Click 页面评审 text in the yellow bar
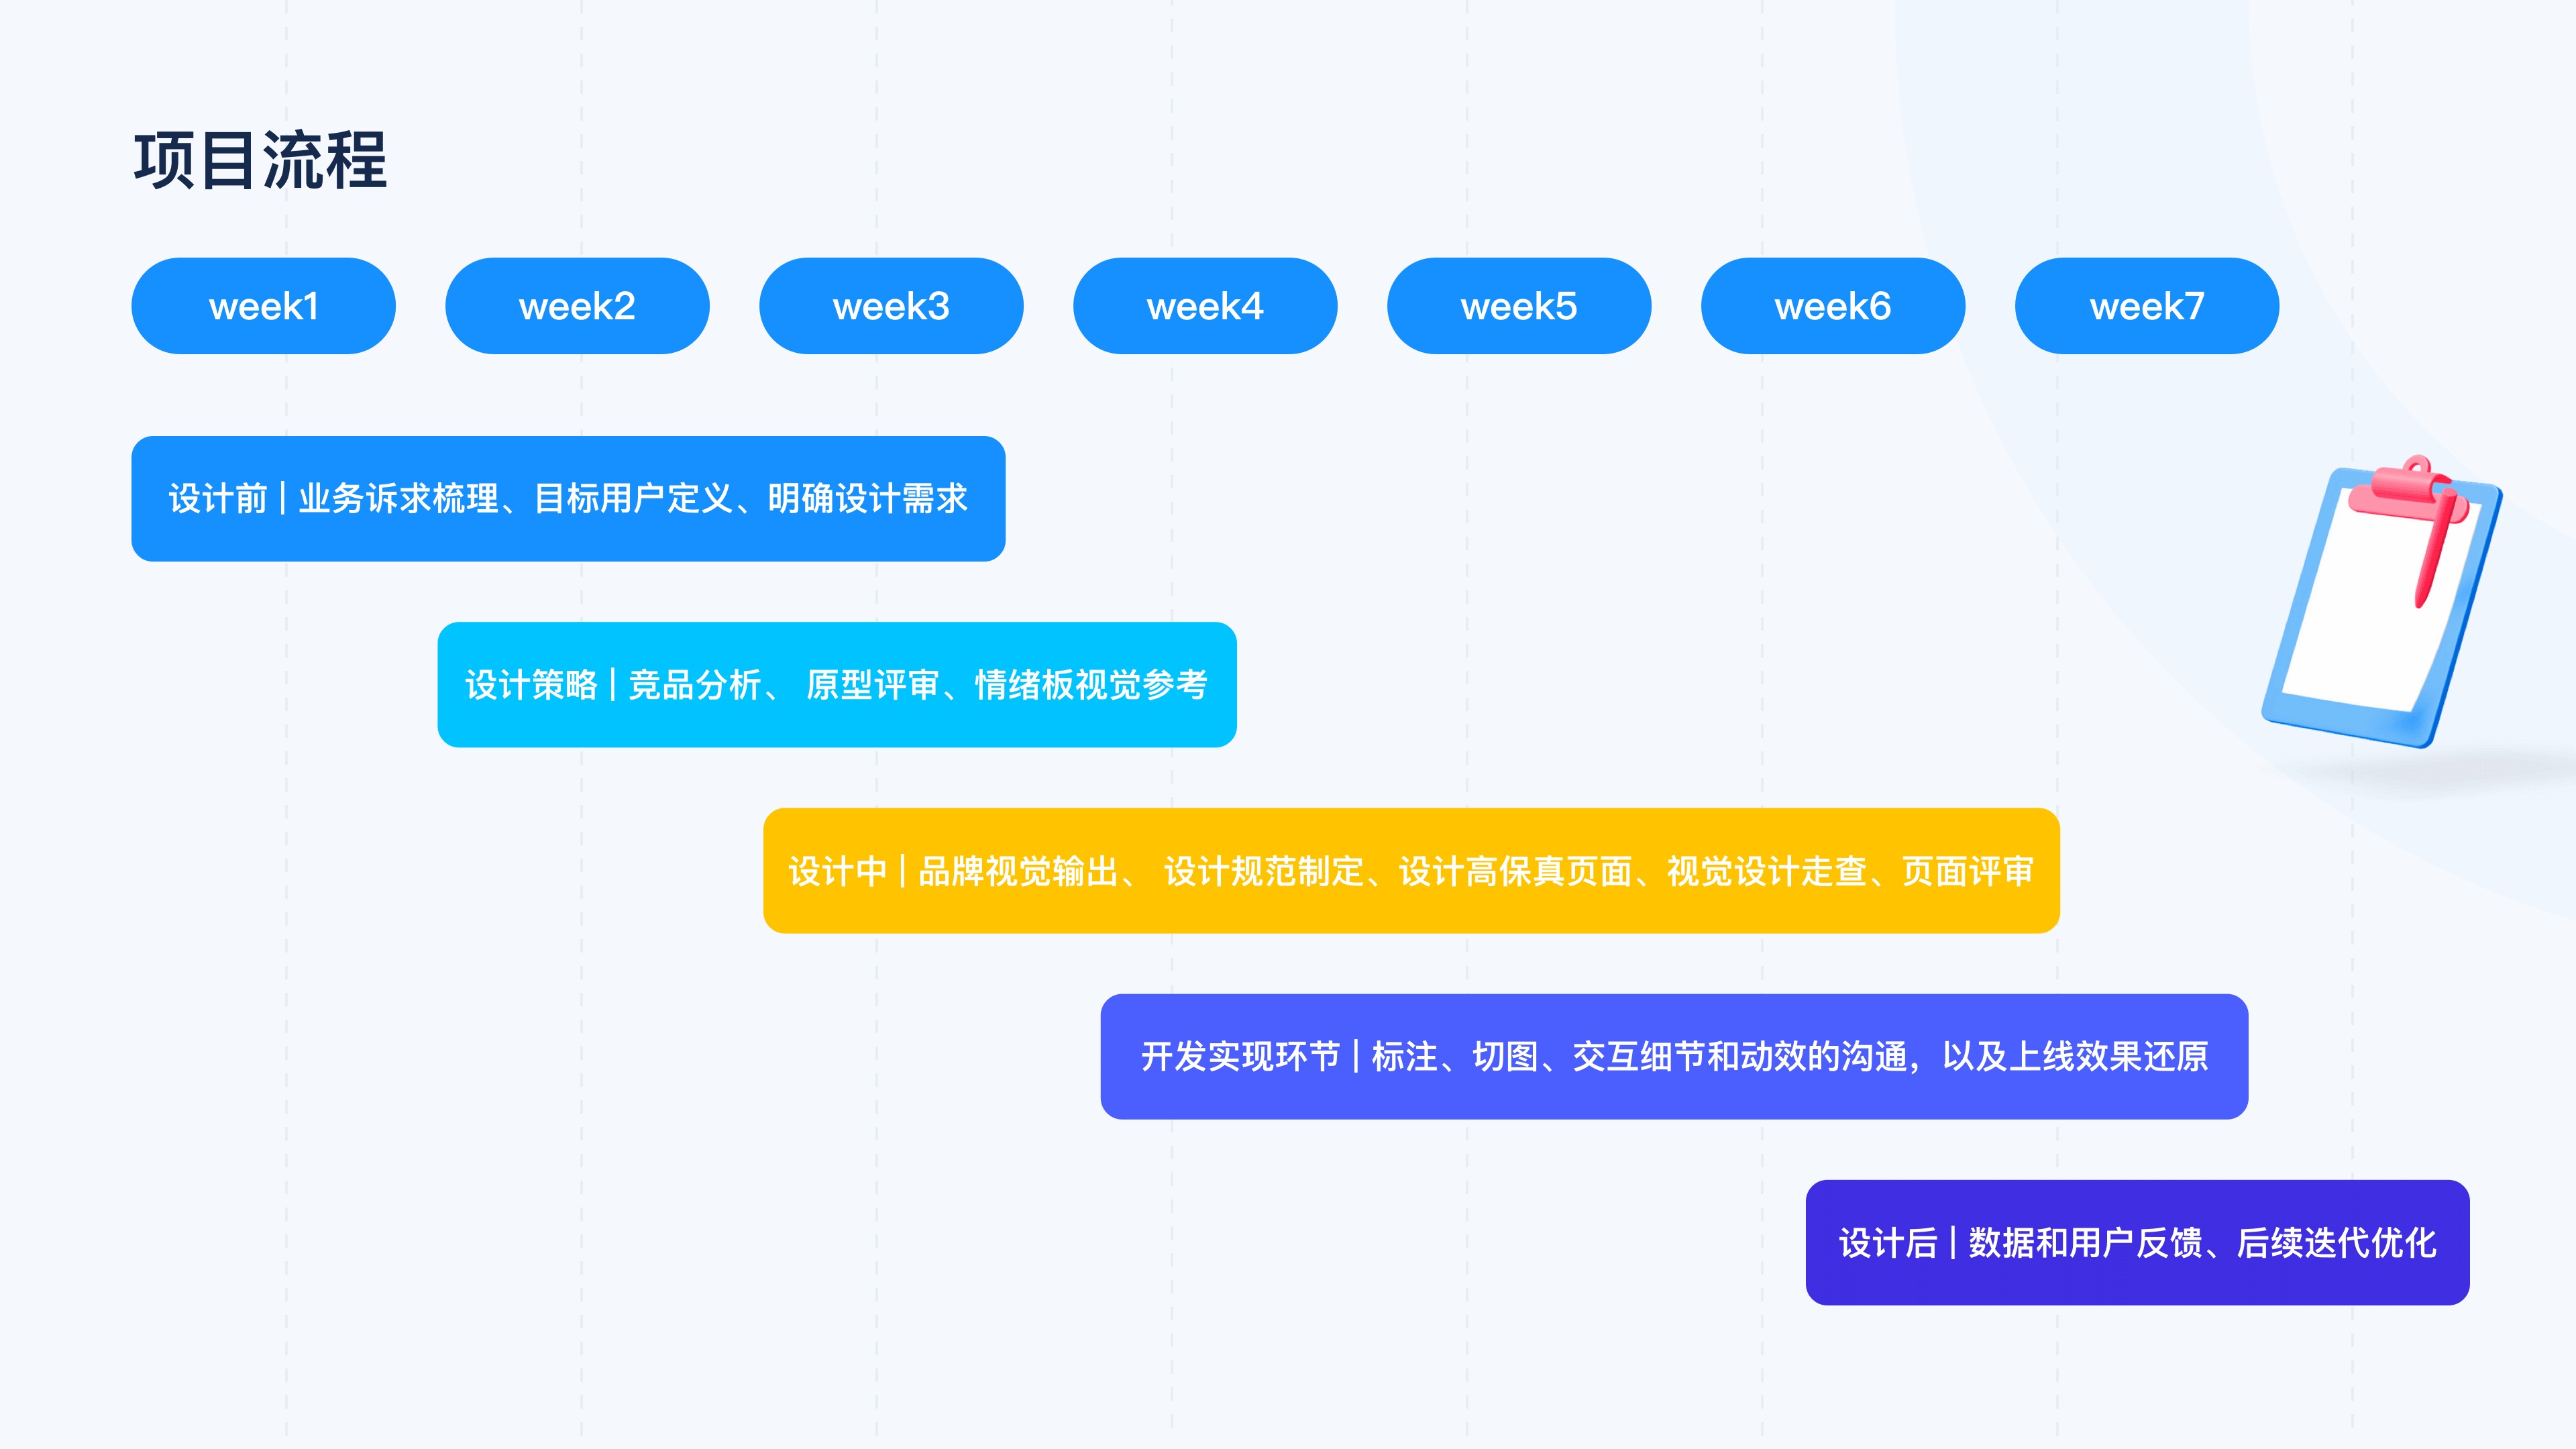This screenshot has width=2576, height=1449. point(1967,871)
